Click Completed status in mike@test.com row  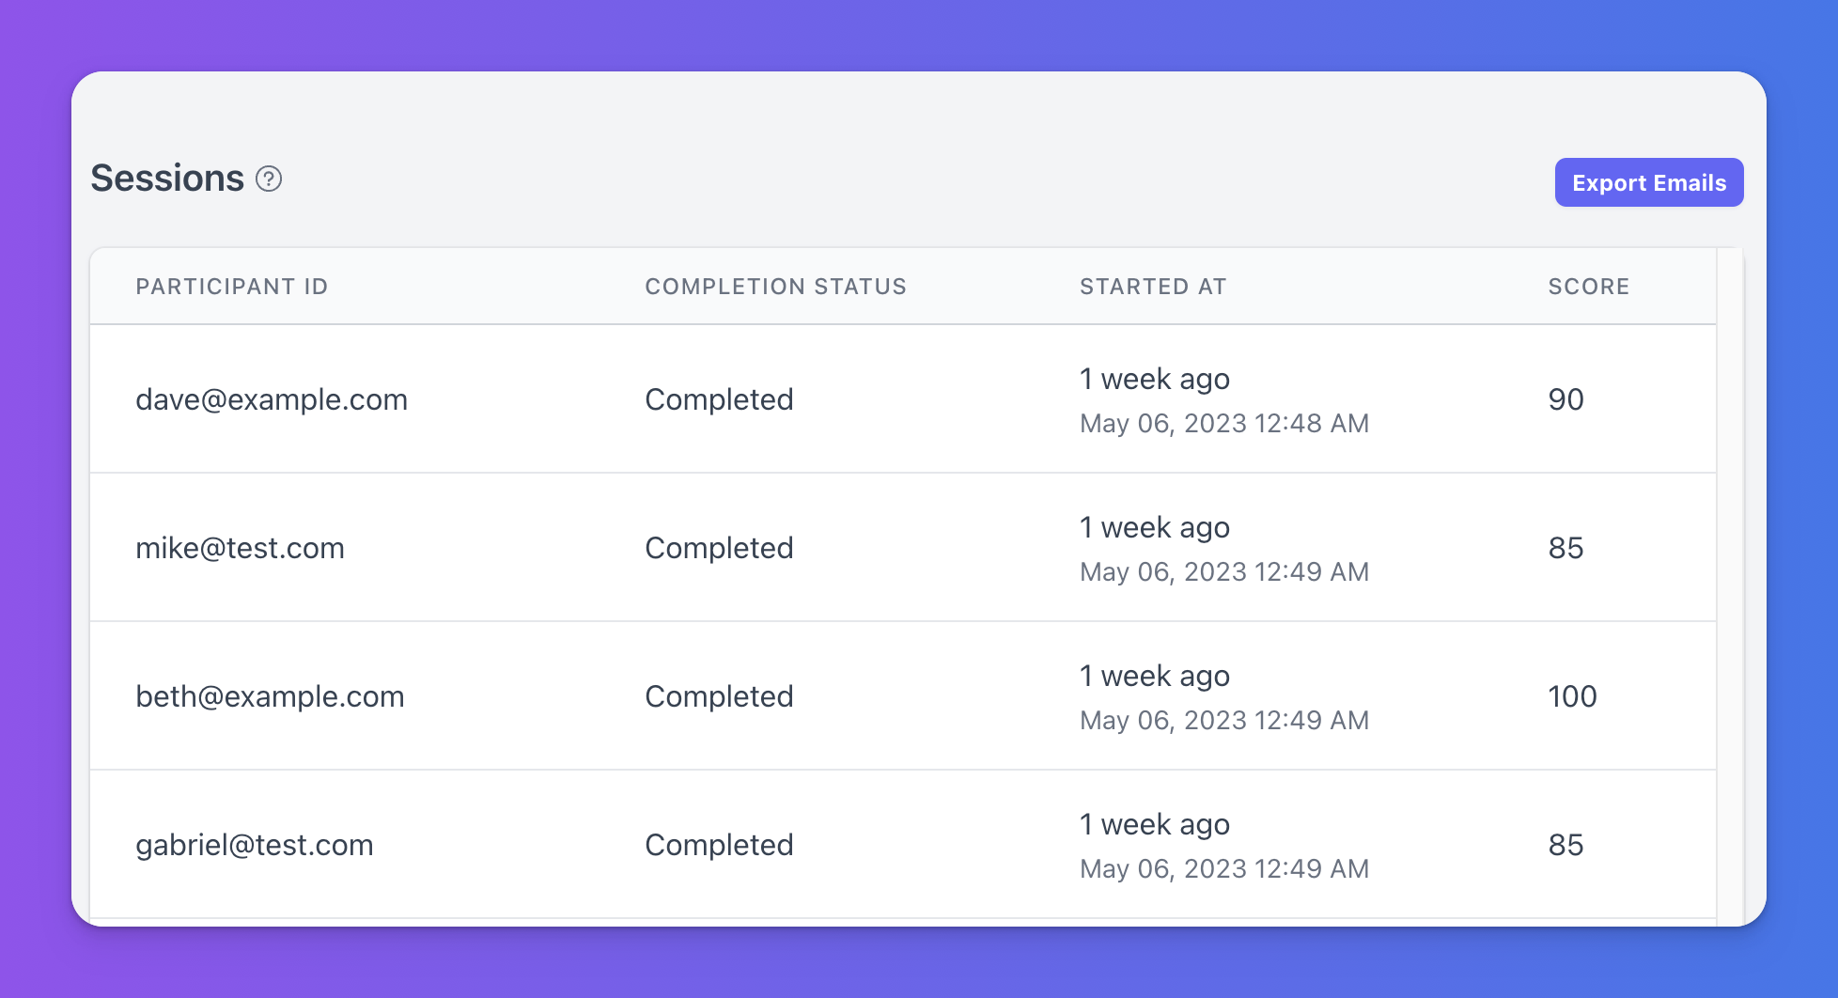pyautogui.click(x=719, y=548)
